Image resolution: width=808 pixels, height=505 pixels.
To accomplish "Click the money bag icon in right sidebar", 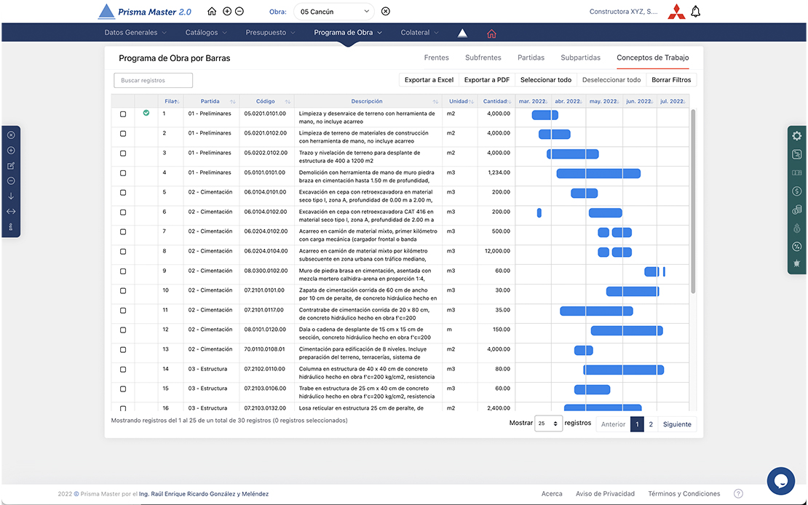I will point(796,228).
